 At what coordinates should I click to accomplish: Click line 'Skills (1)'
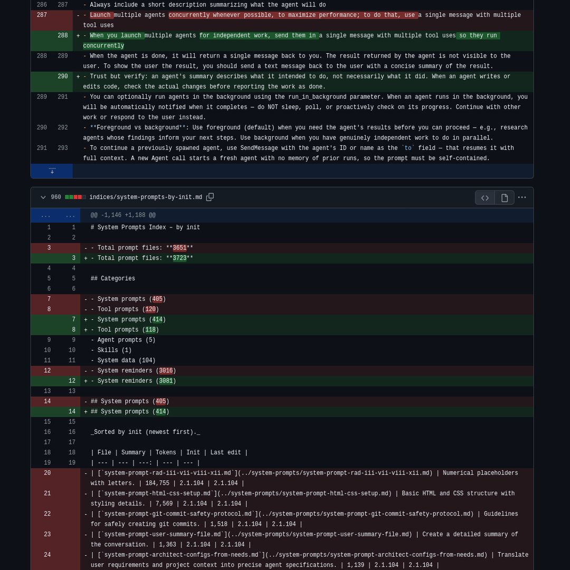pyautogui.click(x=282, y=350)
